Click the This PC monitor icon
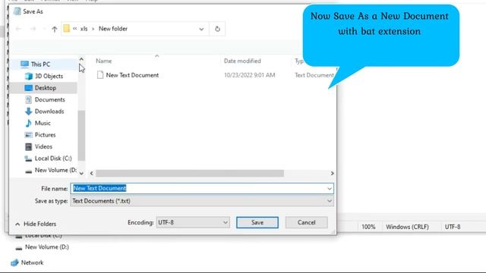 [x=24, y=64]
